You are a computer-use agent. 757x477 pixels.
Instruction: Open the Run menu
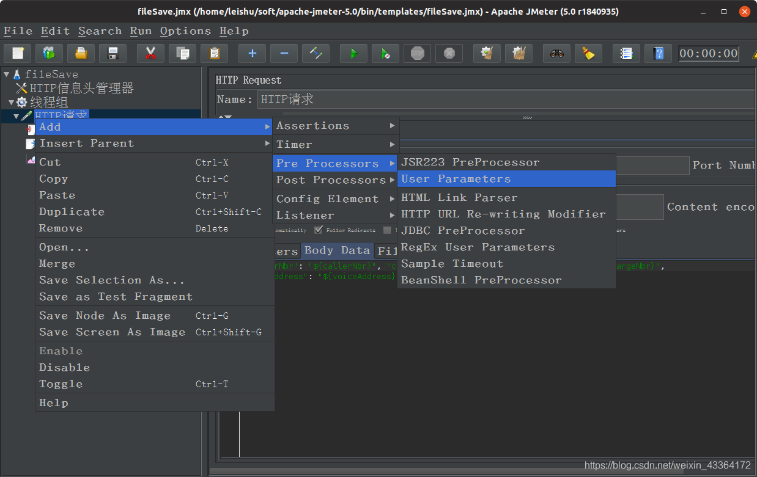click(x=141, y=31)
